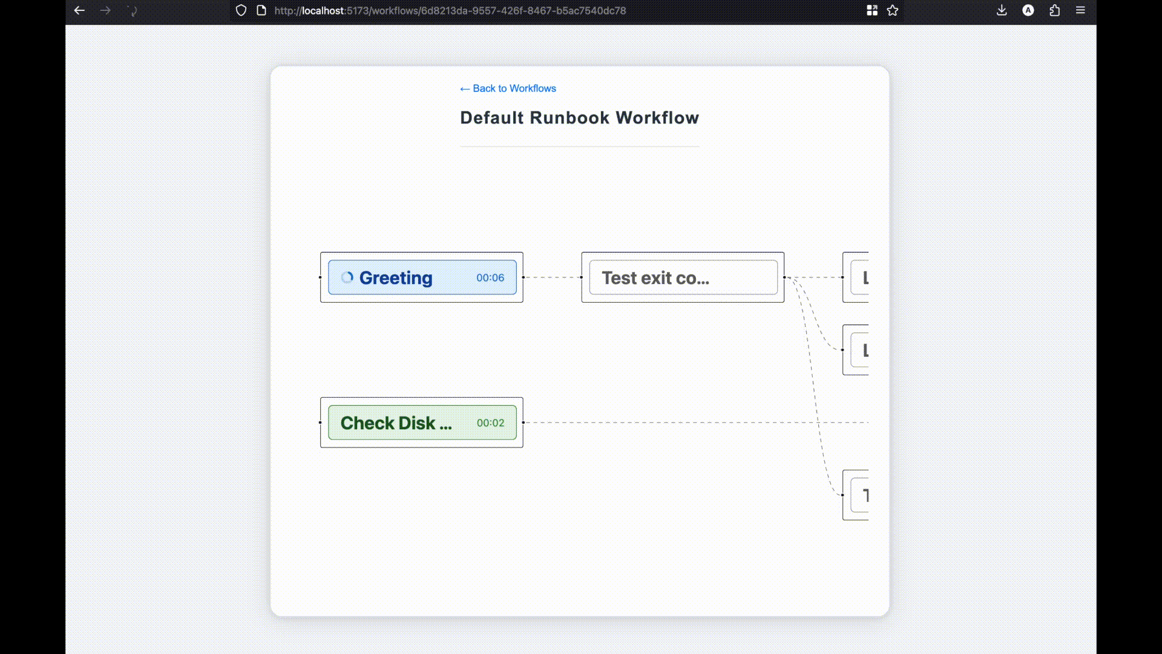The image size is (1162, 654).
Task: Select the Test exit co... node
Action: [683, 277]
